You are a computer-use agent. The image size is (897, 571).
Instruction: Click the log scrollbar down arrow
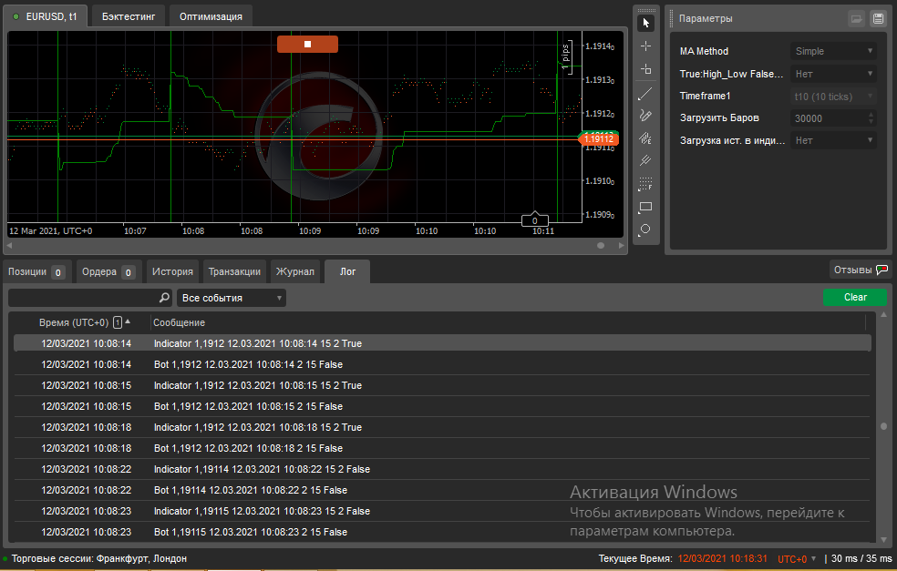(x=884, y=539)
